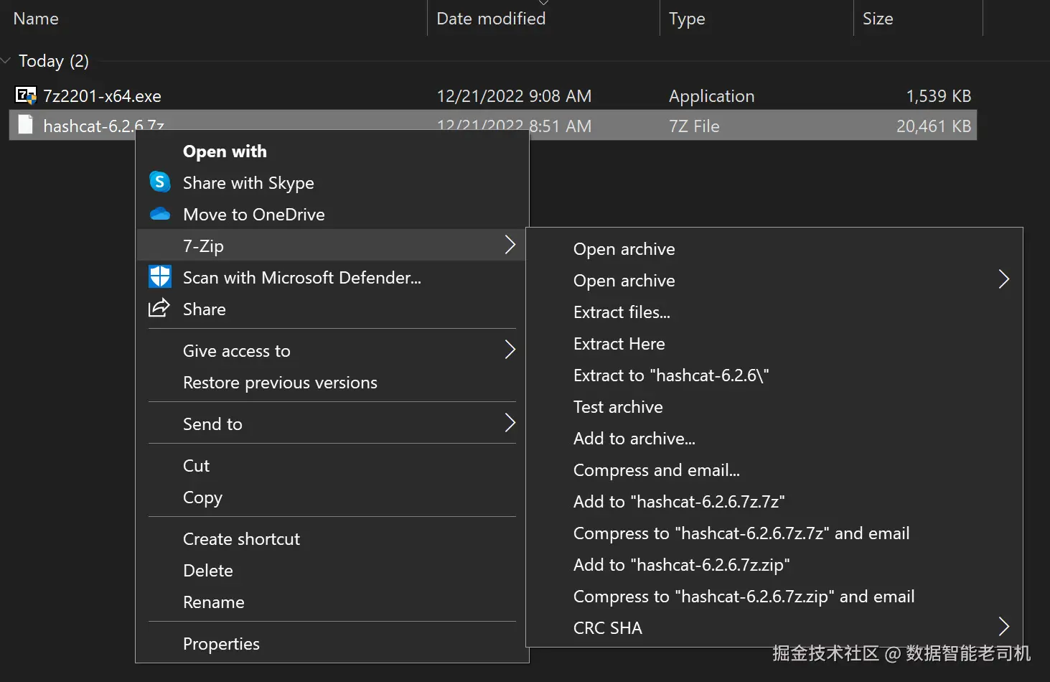Expand the 7-Zip submenu arrow

tap(510, 245)
